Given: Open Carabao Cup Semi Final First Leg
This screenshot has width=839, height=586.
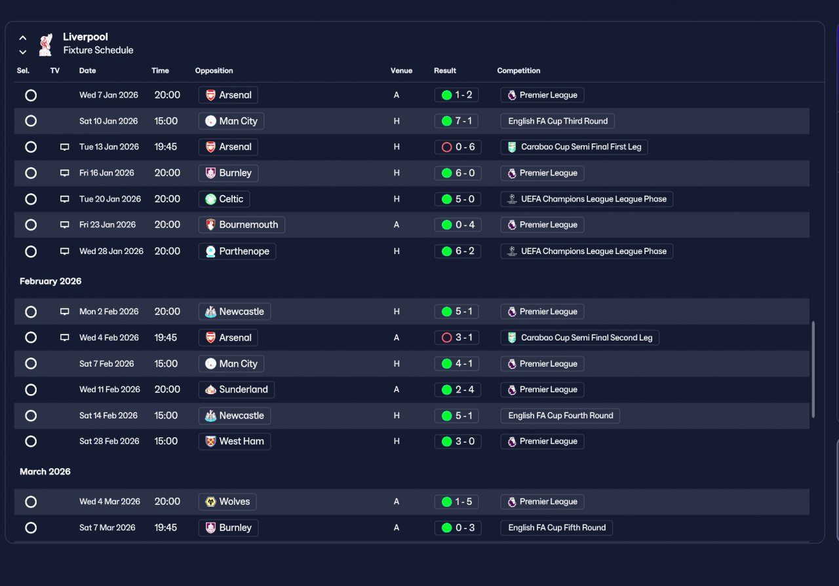Looking at the screenshot, I should (574, 147).
